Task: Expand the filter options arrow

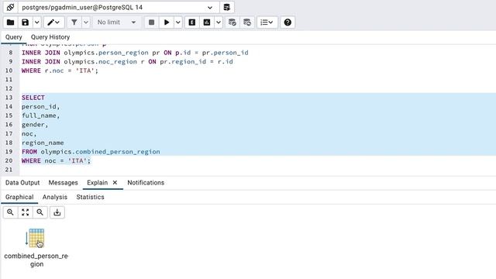Action: 86,22
